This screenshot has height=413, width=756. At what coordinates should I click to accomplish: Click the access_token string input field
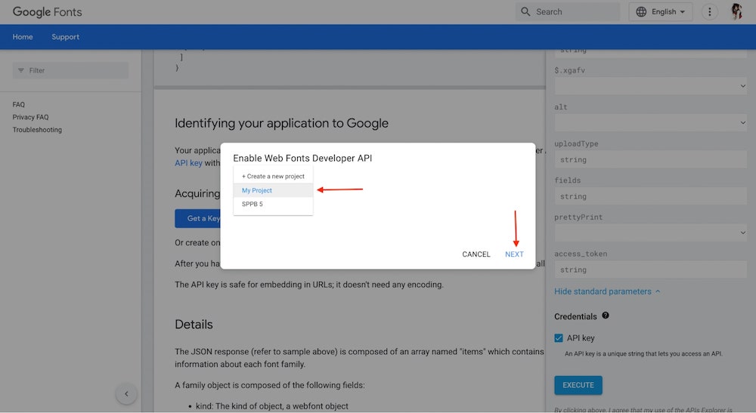(650, 270)
